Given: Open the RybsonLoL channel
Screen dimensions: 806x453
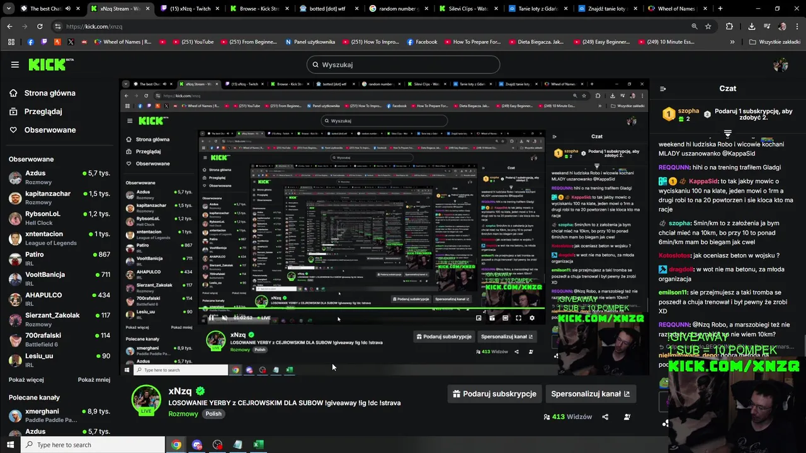Looking at the screenshot, I should click(x=59, y=218).
